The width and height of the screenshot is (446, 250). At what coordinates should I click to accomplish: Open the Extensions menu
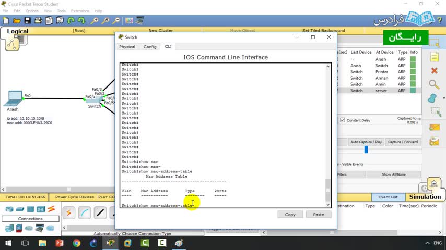[80, 11]
